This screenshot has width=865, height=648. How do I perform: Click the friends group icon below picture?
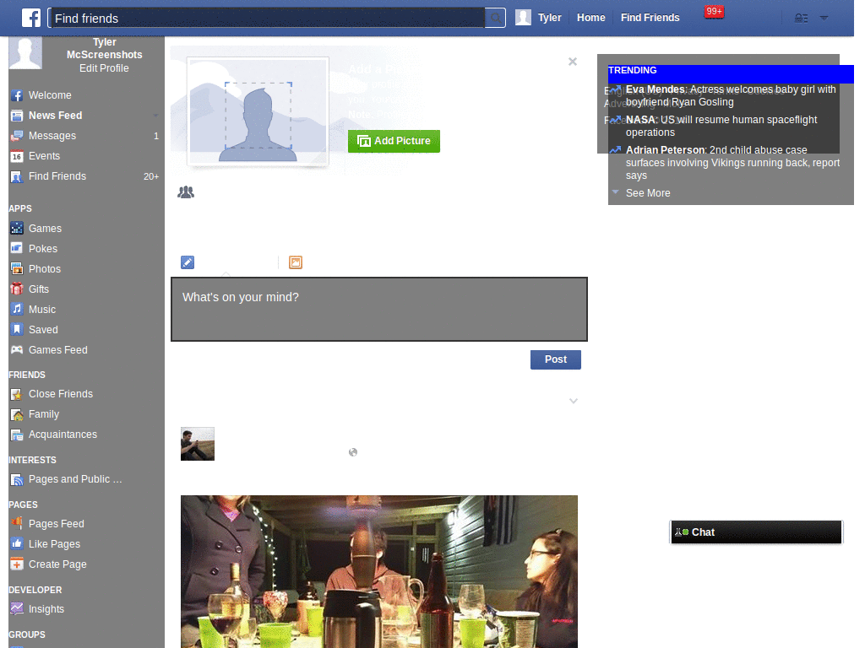[x=186, y=192]
